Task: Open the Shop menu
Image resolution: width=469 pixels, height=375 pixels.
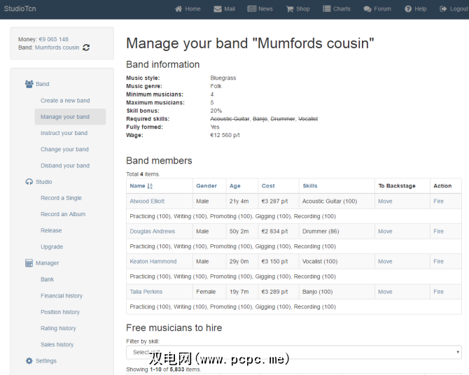Action: (298, 9)
